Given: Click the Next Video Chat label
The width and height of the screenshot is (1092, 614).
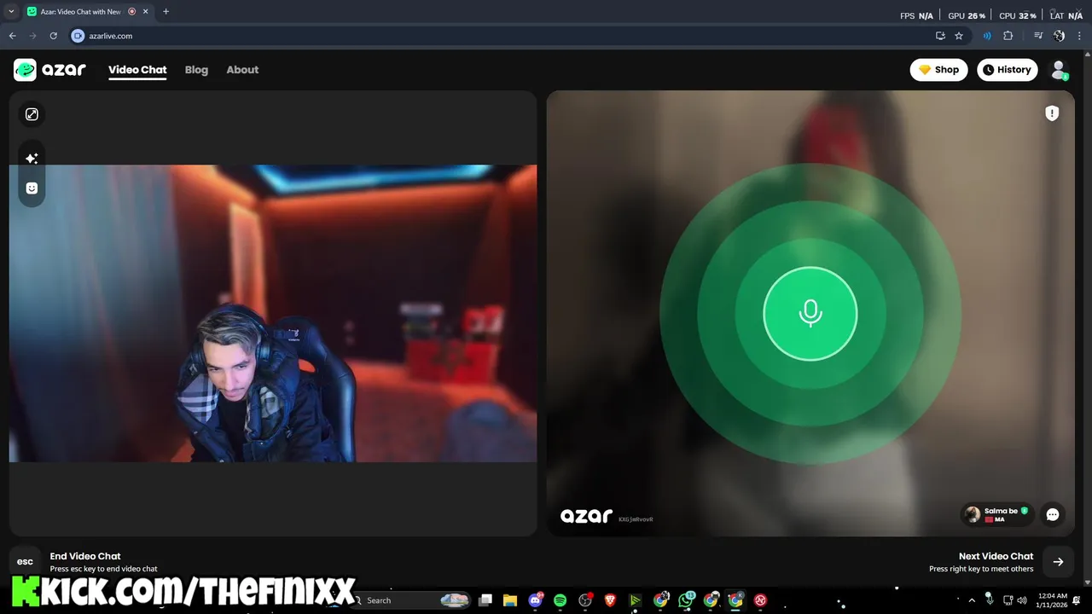Looking at the screenshot, I should click(996, 556).
